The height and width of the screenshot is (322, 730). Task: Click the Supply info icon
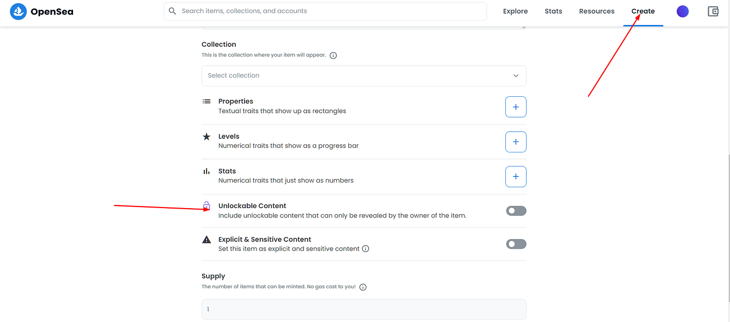click(363, 287)
